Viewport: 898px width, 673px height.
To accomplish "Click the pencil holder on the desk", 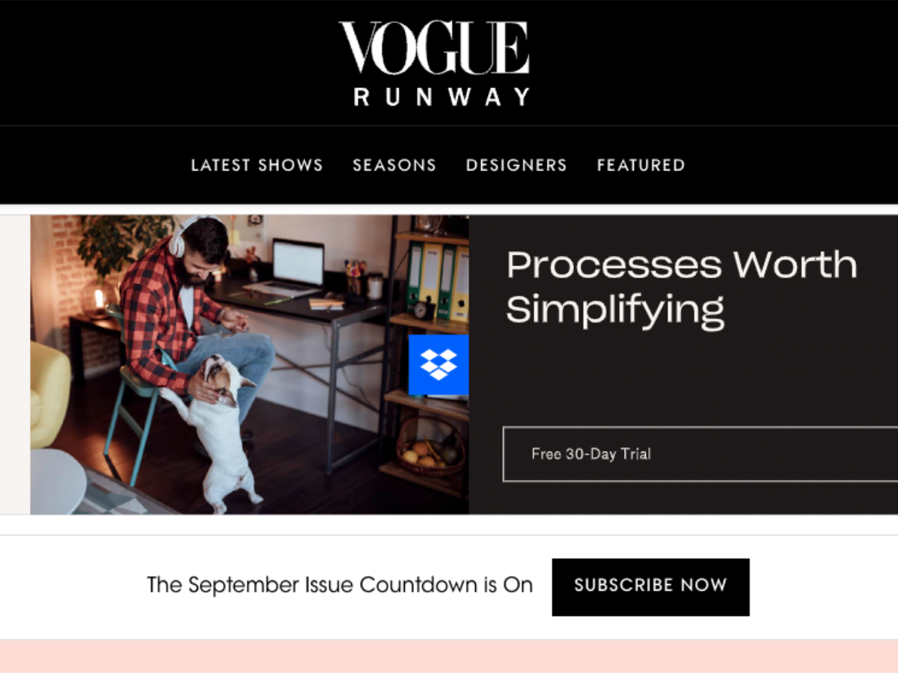I will pyautogui.click(x=355, y=279).
